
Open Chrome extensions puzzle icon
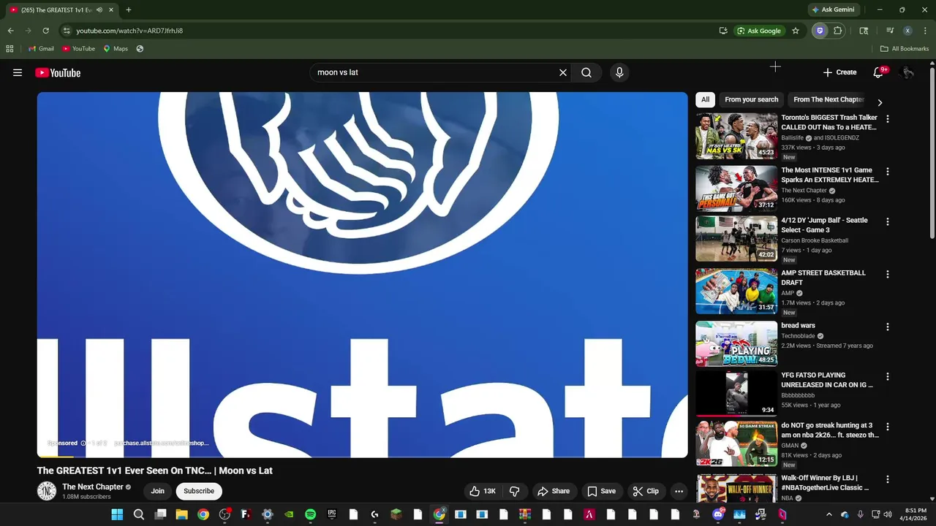pyautogui.click(x=838, y=31)
